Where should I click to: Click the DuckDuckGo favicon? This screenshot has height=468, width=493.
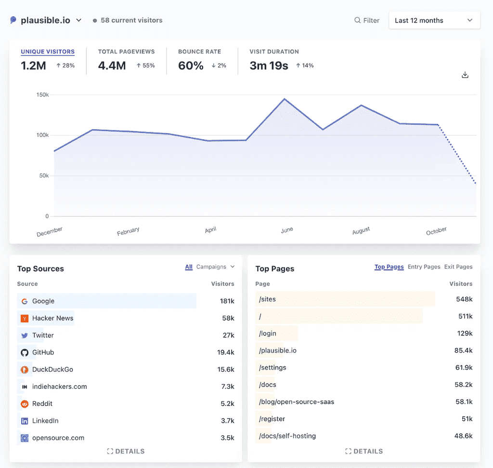tap(25, 370)
